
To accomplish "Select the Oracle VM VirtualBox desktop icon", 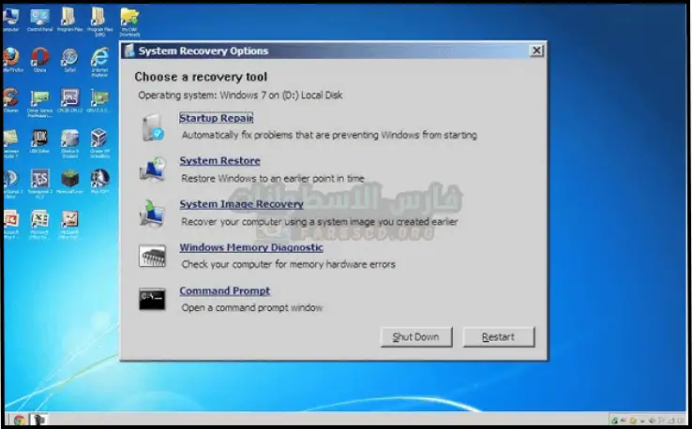I will coord(99,139).
